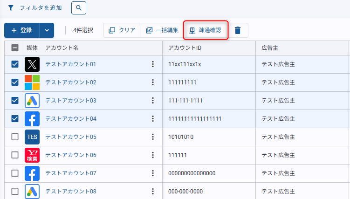Uncheck the checkbox for テストアカウント01
Viewport: 350px width, 199px height.
click(15, 64)
